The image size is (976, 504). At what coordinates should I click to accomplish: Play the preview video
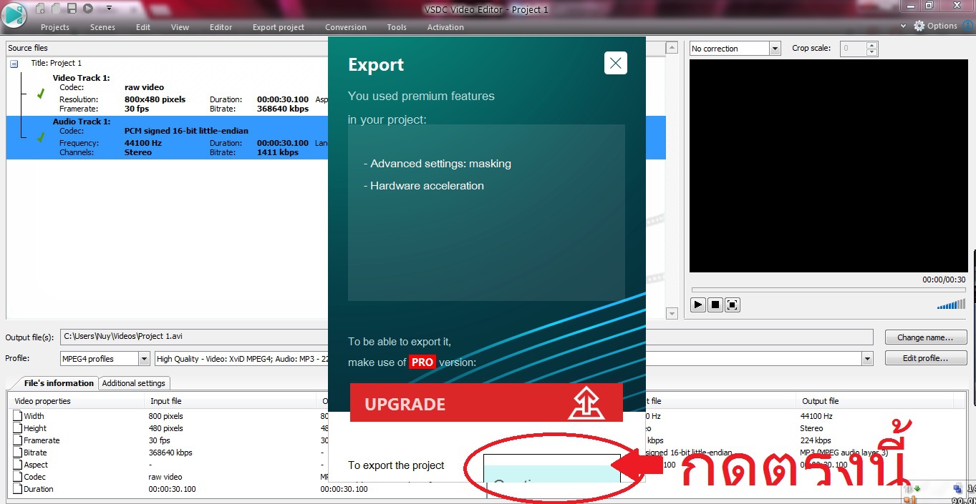pos(698,305)
